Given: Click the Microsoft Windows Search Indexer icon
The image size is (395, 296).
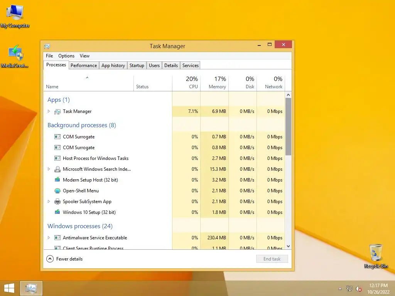Looking at the screenshot, I should point(57,169).
